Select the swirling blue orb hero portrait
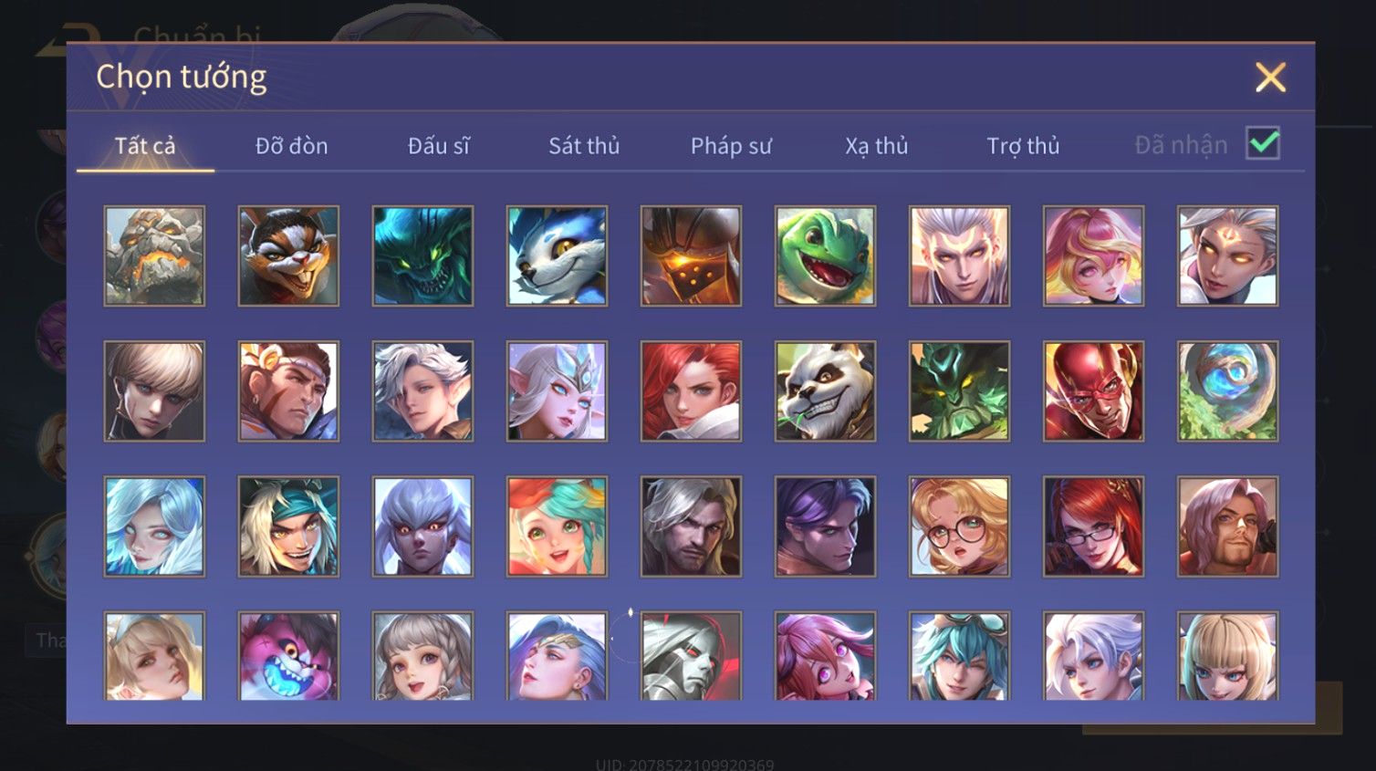Viewport: 1376px width, 771px height. click(1227, 391)
